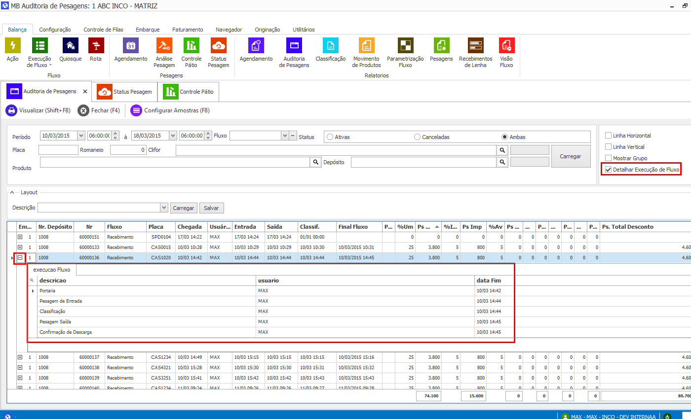Switch to the Controle Pátio tab
Screen dimensions: 691x419
click(x=189, y=92)
